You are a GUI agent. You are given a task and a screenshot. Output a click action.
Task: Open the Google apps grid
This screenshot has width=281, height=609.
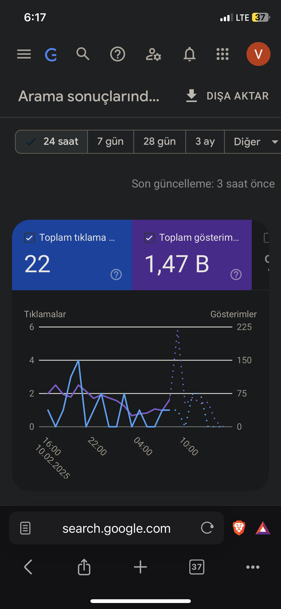click(222, 54)
